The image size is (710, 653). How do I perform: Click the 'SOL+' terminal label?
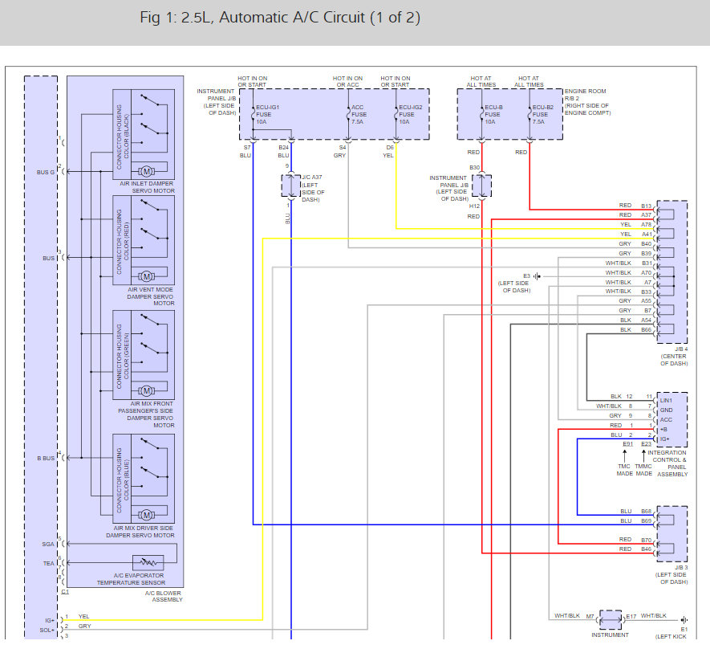[x=47, y=631]
